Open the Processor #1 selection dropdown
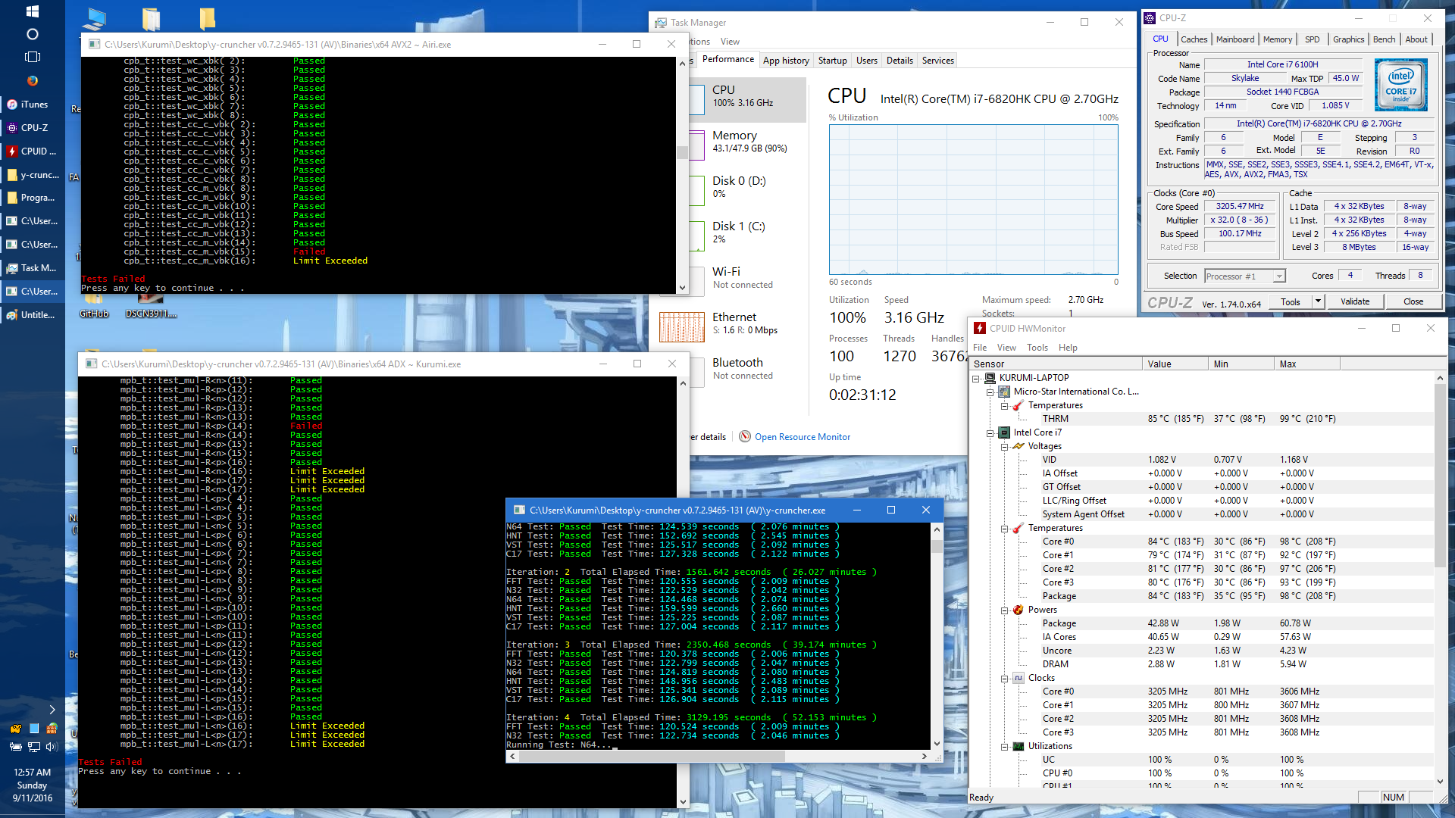1455x818 pixels. click(1245, 276)
